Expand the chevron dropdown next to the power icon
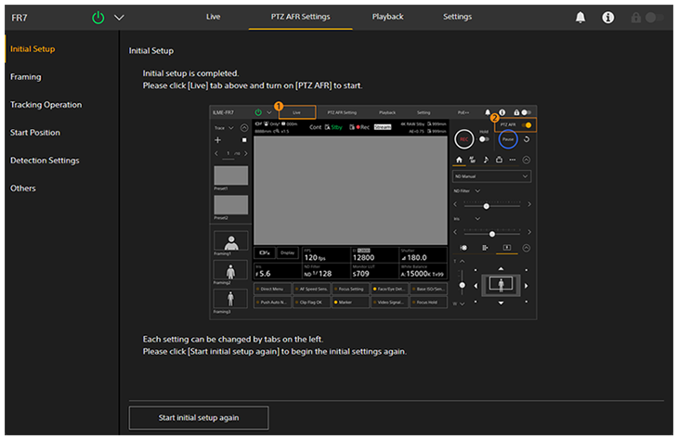Viewport: 678px width, 440px height. coord(119,18)
